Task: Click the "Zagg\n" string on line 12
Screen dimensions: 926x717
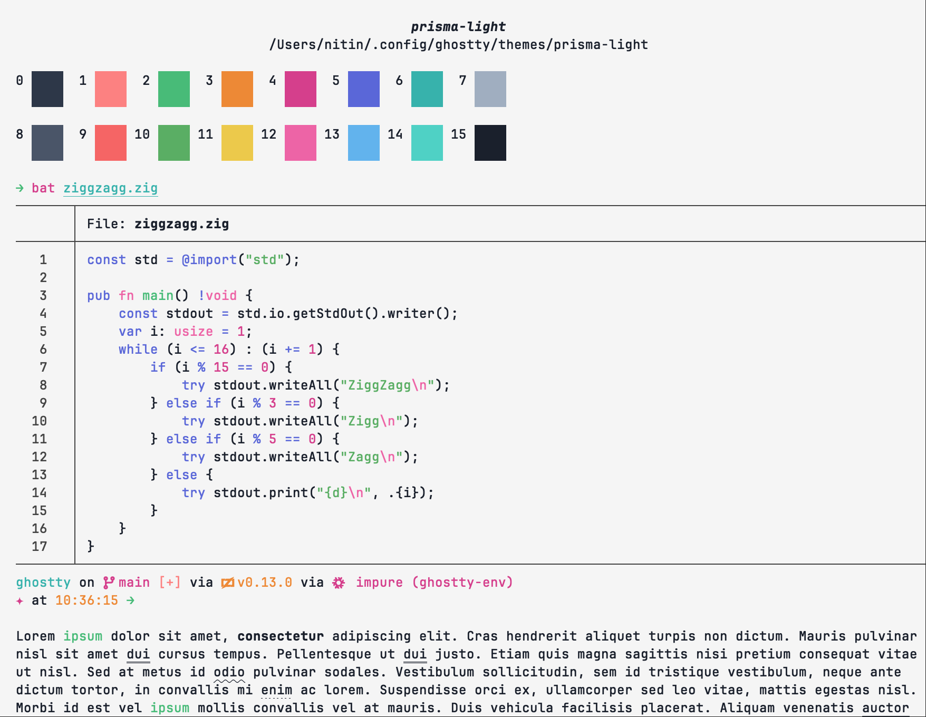Action: (x=372, y=457)
